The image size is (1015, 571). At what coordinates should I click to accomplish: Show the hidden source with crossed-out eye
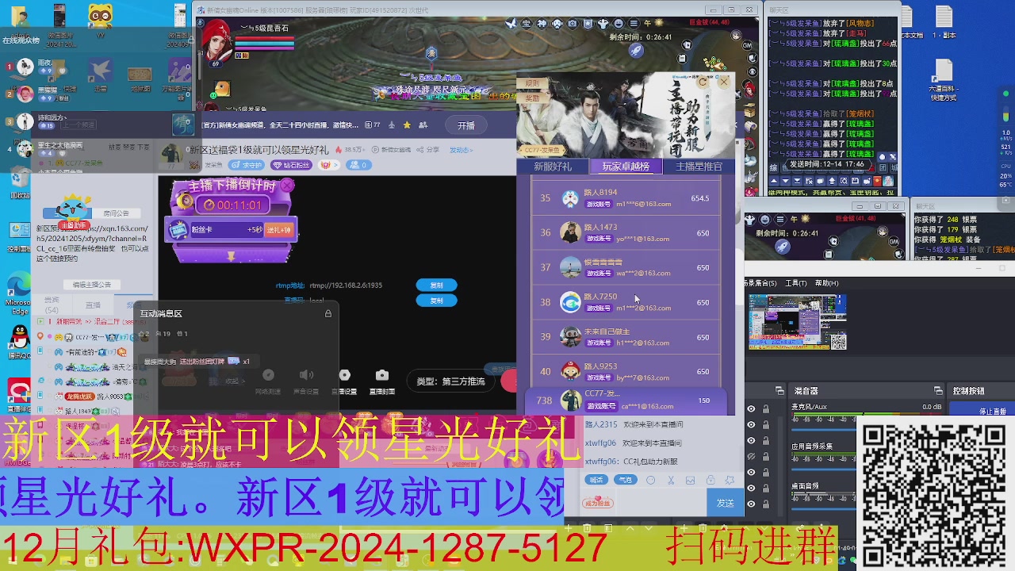[751, 456]
